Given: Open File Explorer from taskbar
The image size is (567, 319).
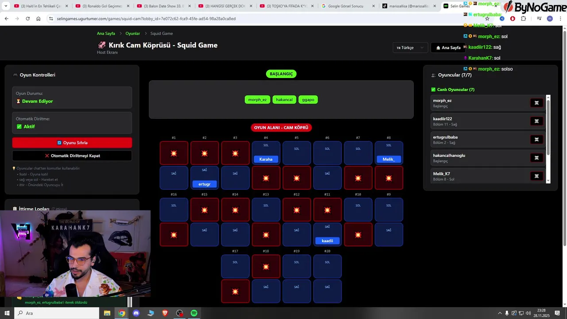Looking at the screenshot, I should click(x=107, y=313).
